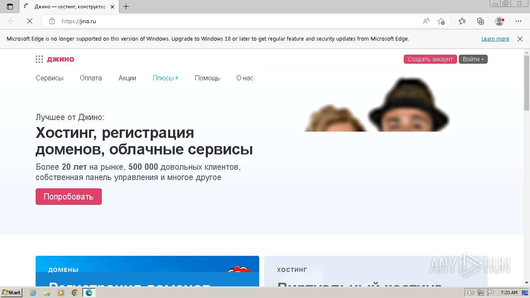Click the scrollbar down arrow
The height and width of the screenshot is (298, 530).
click(527, 283)
